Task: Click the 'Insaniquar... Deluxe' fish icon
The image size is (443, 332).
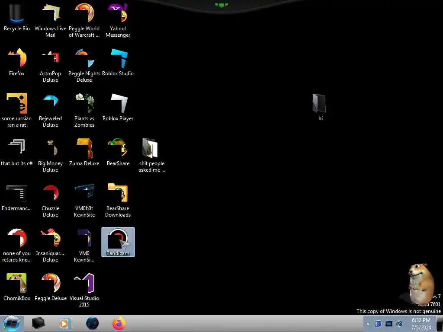Action: pyautogui.click(x=50, y=245)
